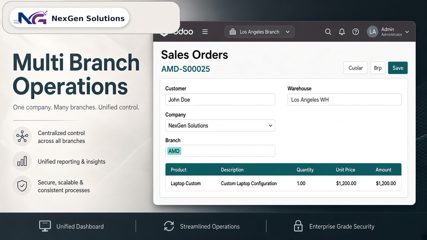Click the Unit Price column header
Viewport: 427px width, 240px height.
pos(345,170)
